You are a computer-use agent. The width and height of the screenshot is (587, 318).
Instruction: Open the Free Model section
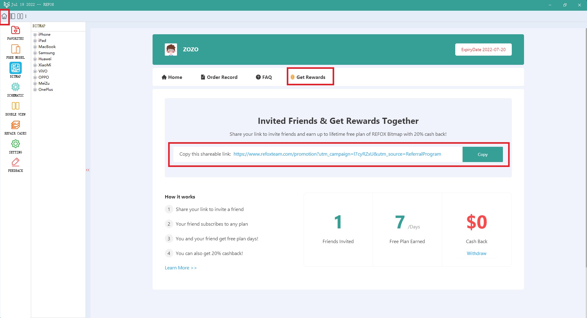click(16, 52)
